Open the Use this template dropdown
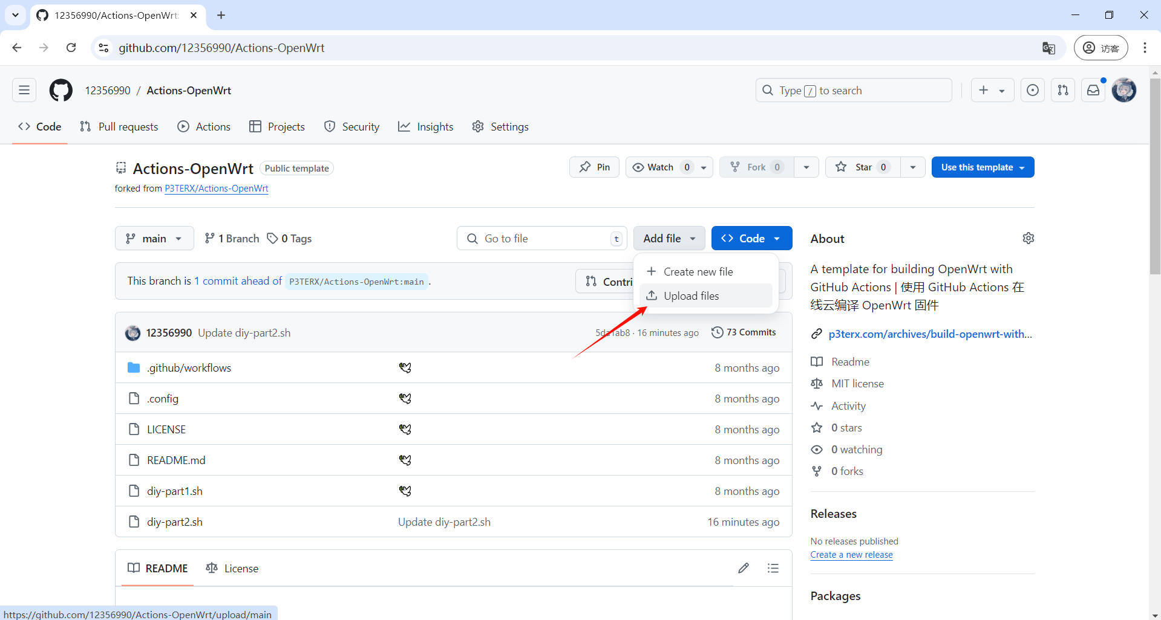 point(983,167)
